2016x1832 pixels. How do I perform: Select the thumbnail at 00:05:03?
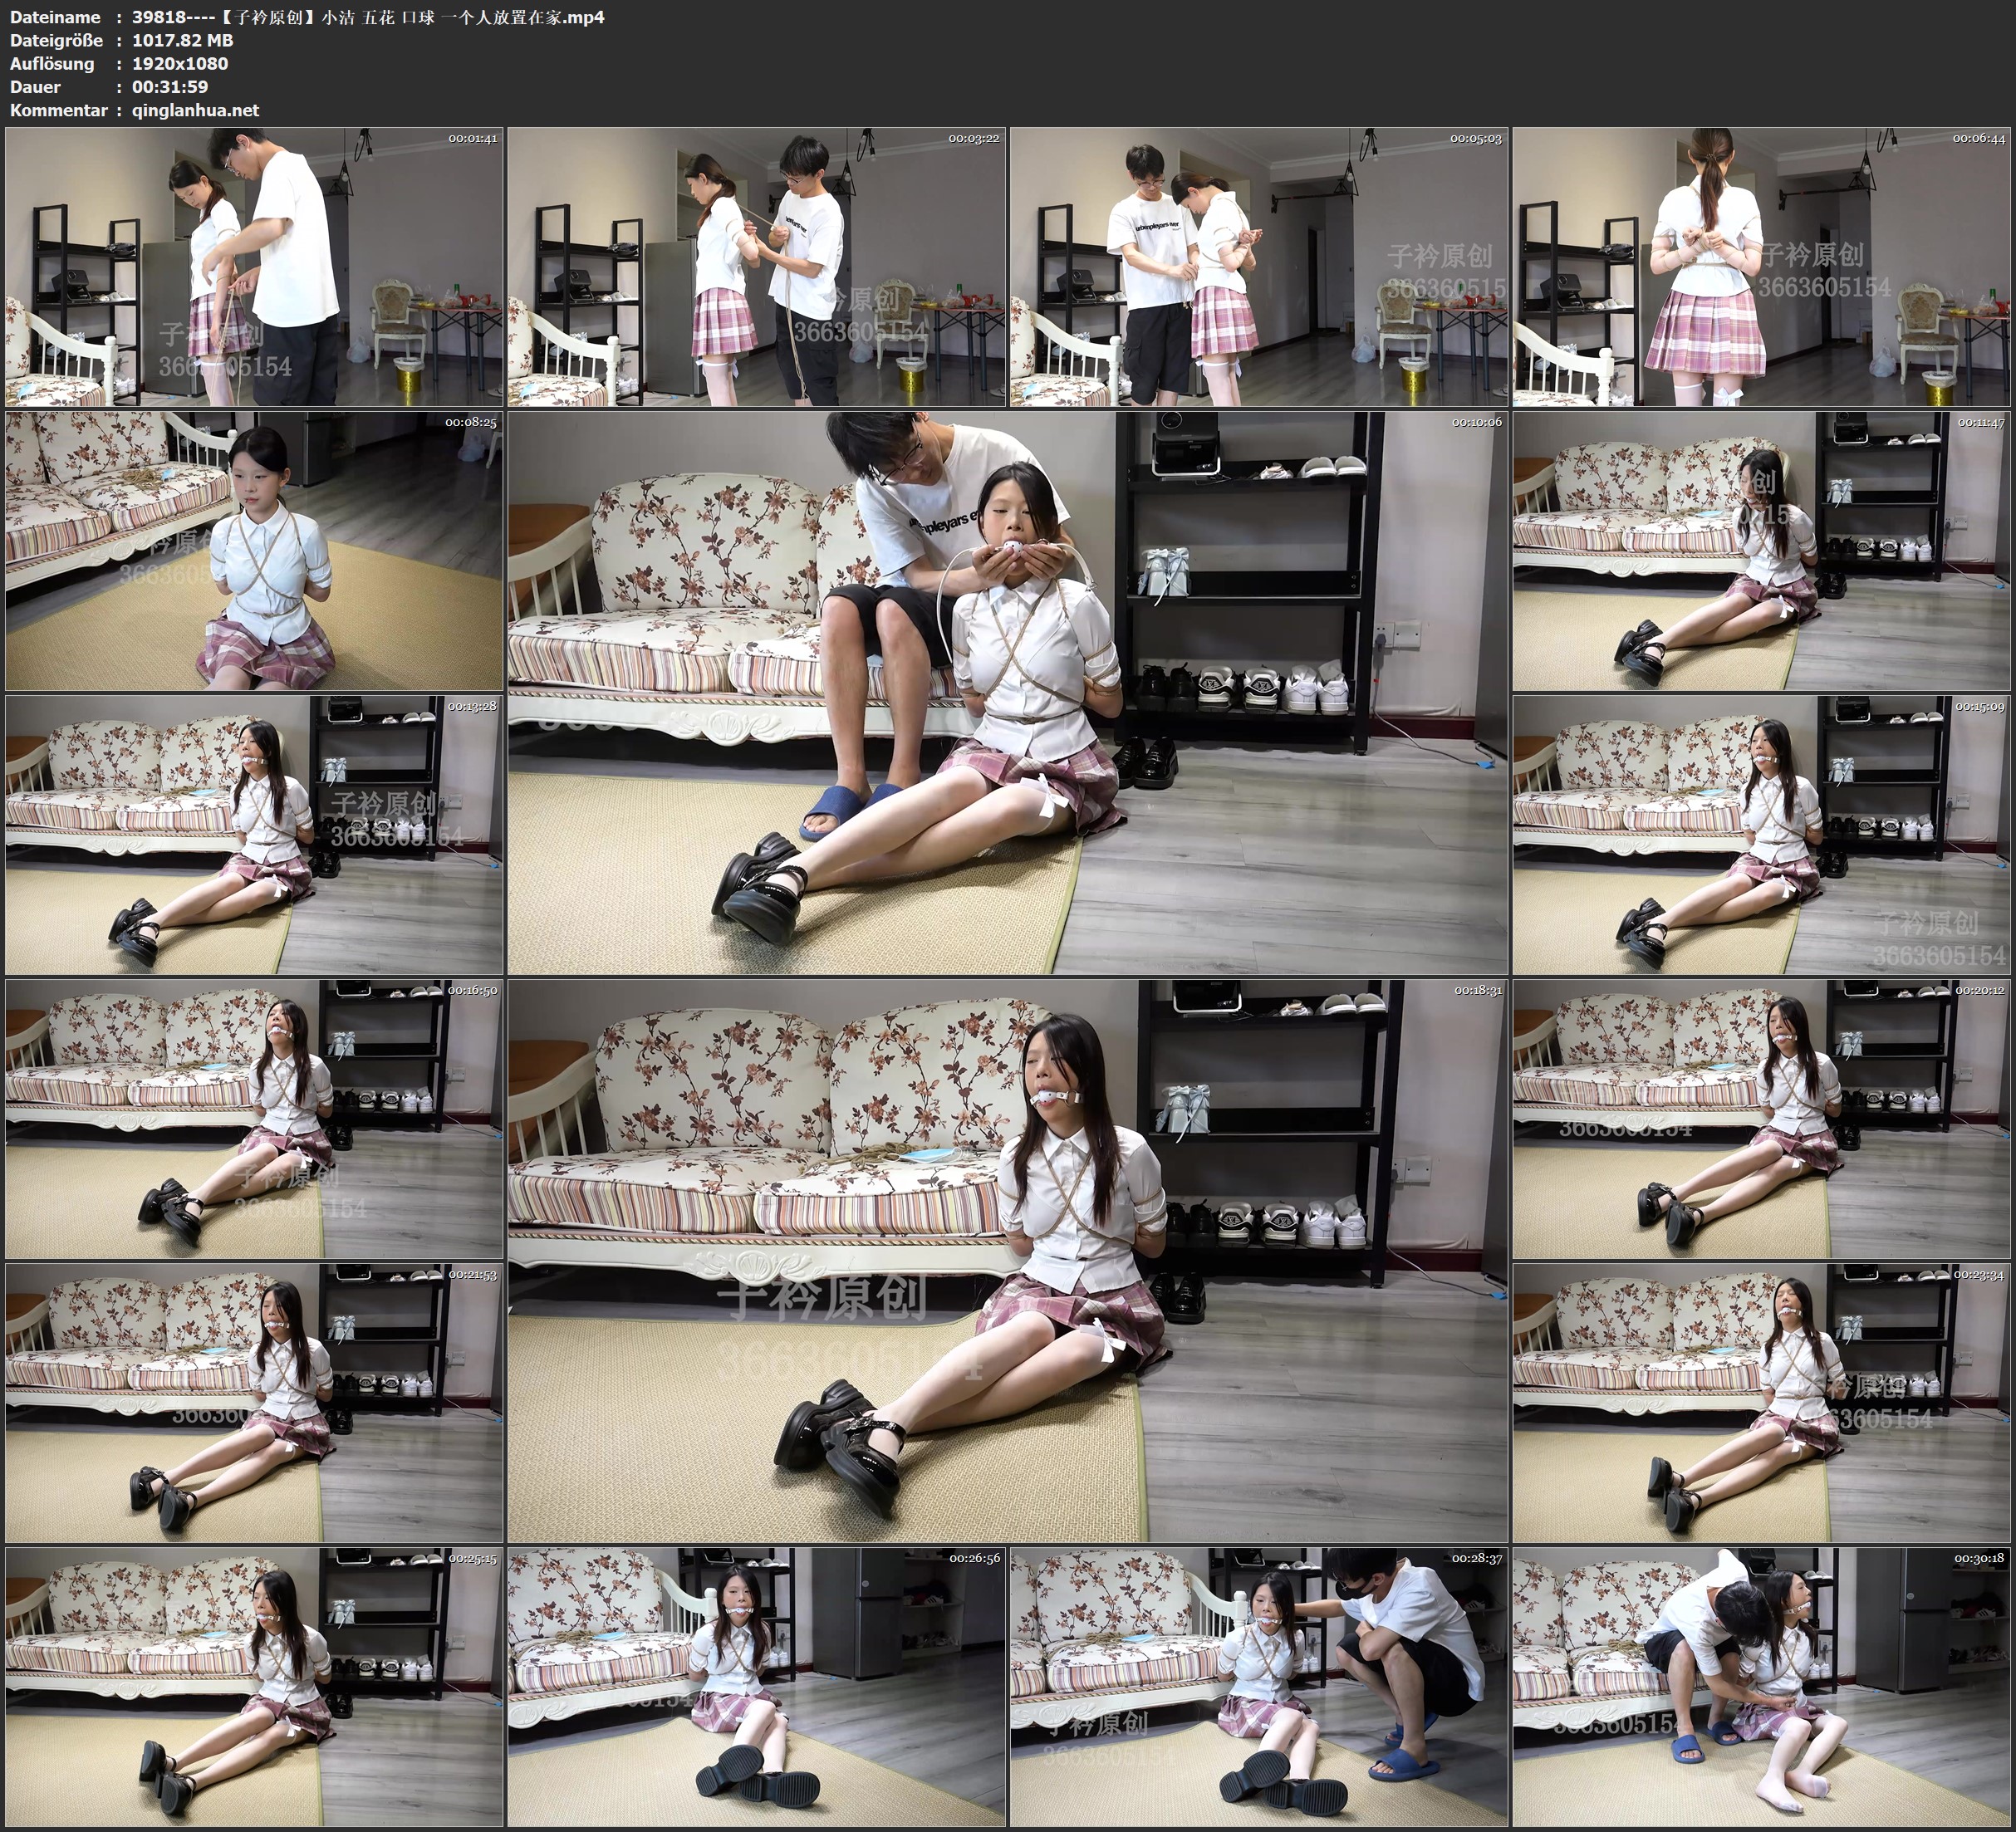pyautogui.click(x=1258, y=266)
